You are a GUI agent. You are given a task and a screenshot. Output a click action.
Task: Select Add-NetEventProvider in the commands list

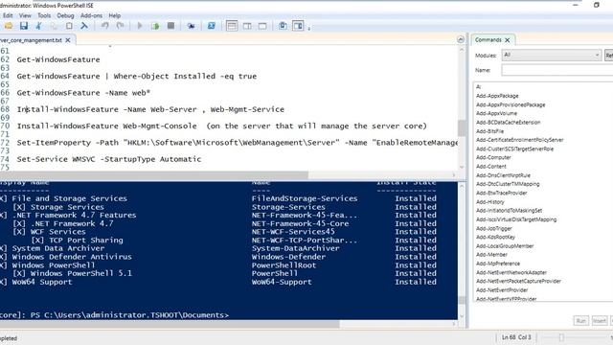(502, 290)
